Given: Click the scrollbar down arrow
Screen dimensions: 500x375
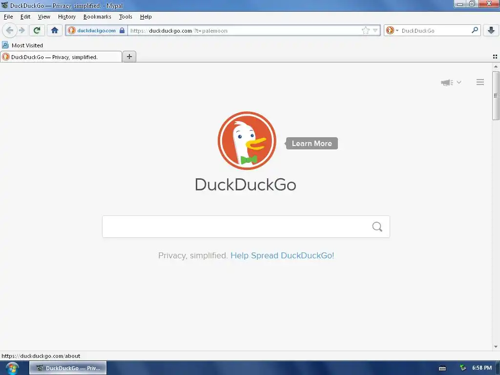Looking at the screenshot, I should pos(496,347).
